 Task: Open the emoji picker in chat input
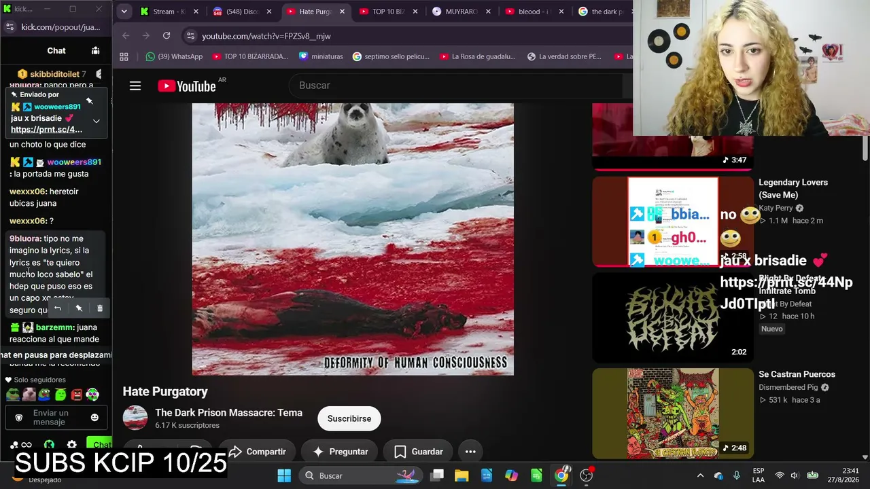click(94, 417)
